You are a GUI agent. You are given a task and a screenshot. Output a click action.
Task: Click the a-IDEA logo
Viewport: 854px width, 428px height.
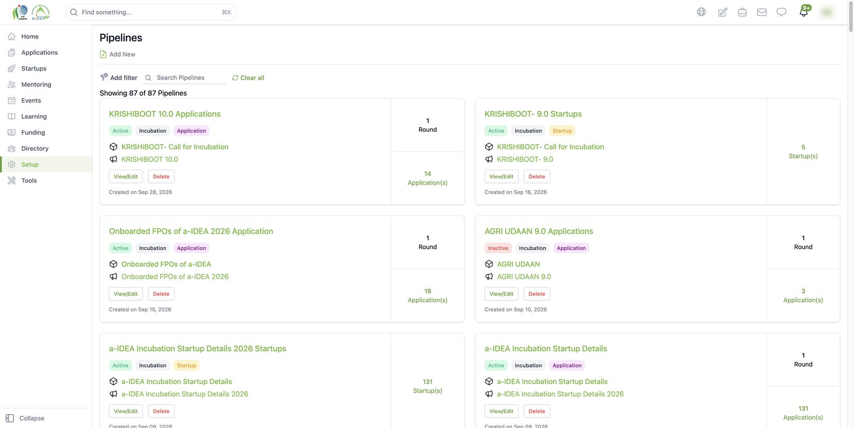pyautogui.click(x=41, y=12)
